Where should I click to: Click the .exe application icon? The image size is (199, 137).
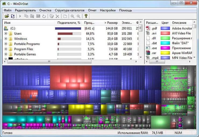(x=148, y=48)
